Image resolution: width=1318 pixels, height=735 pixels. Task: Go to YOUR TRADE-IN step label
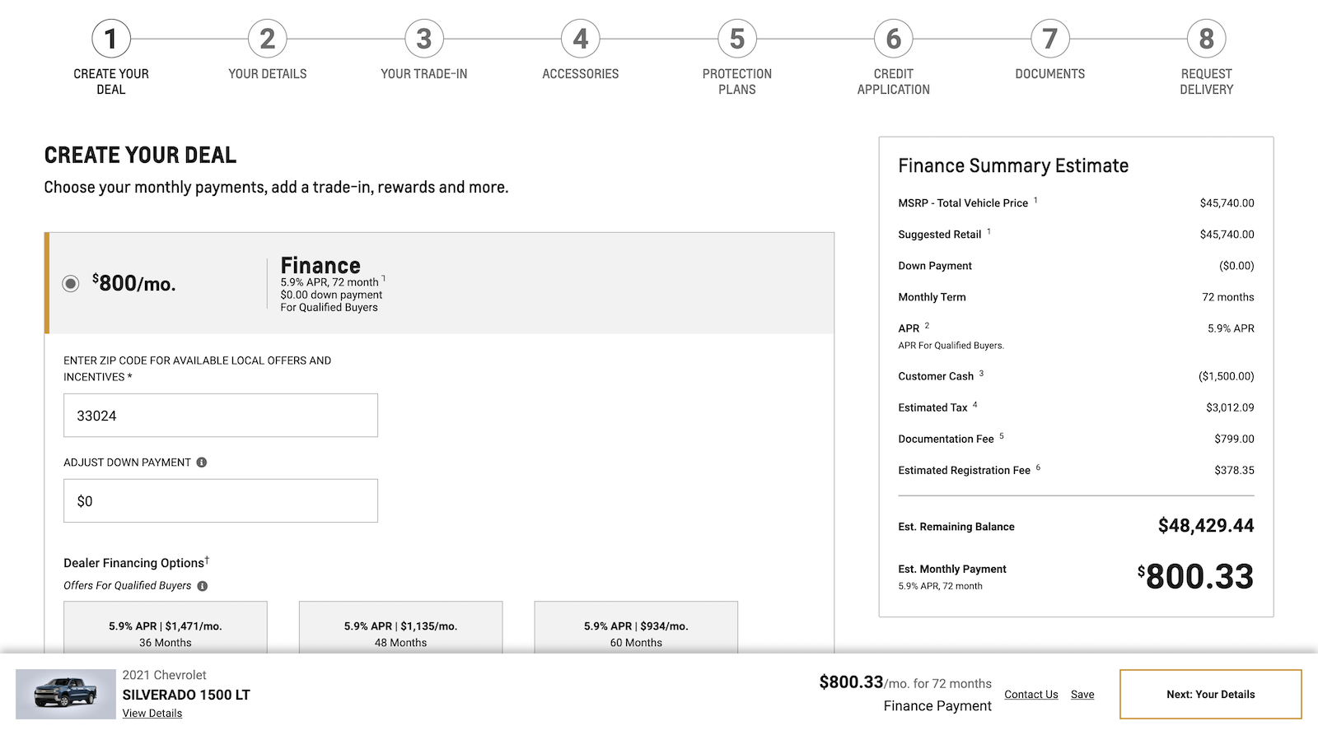pyautogui.click(x=424, y=74)
